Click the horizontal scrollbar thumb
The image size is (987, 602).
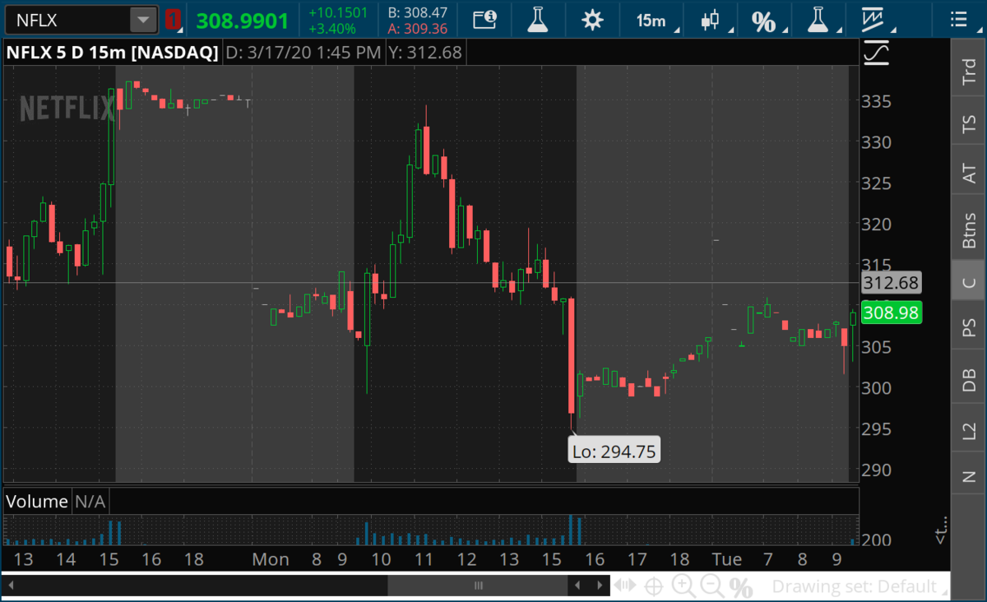(478, 586)
